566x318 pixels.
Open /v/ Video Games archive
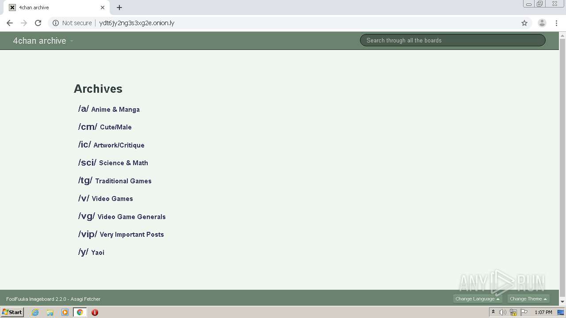[x=105, y=198]
